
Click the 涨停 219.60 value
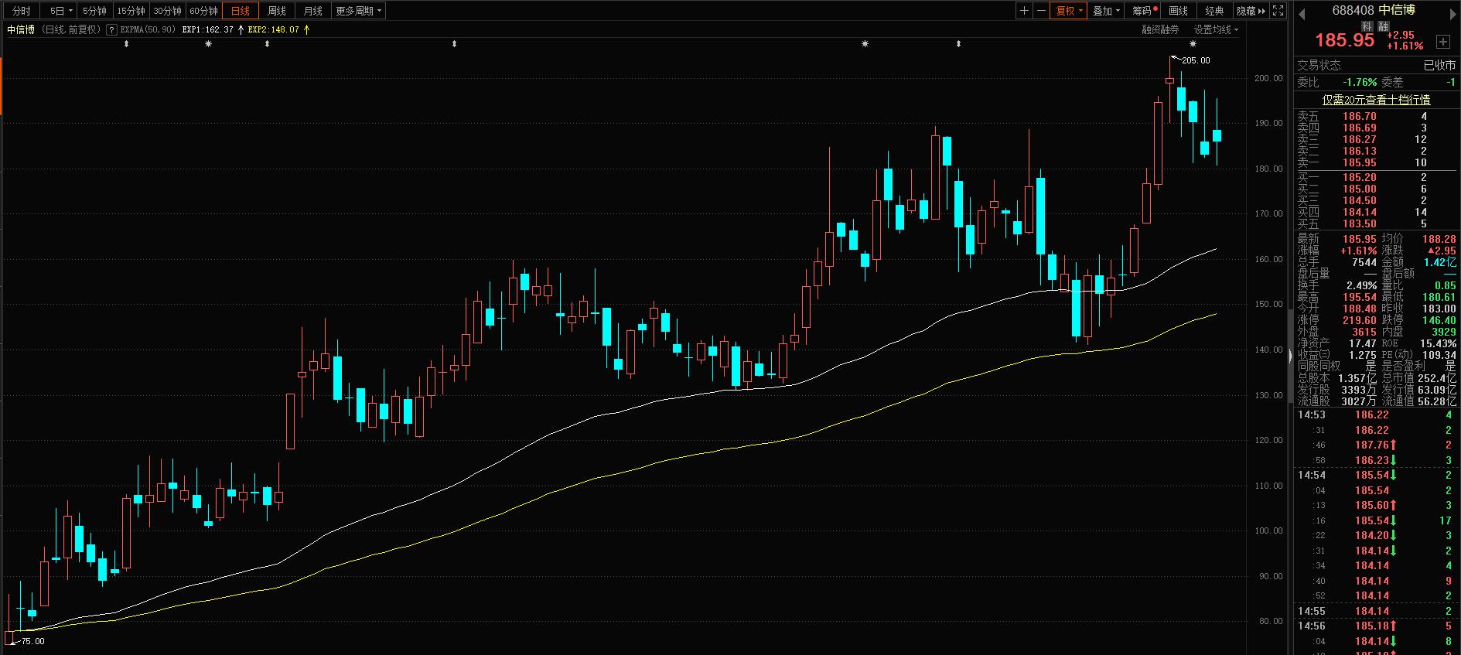[x=1360, y=320]
